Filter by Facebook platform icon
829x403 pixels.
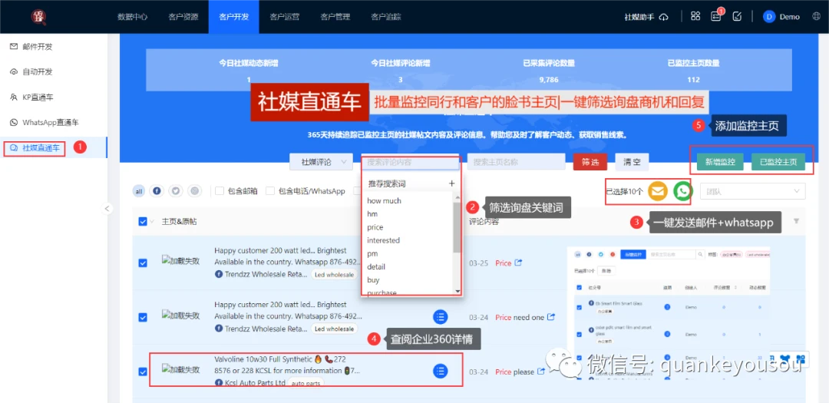(x=156, y=191)
